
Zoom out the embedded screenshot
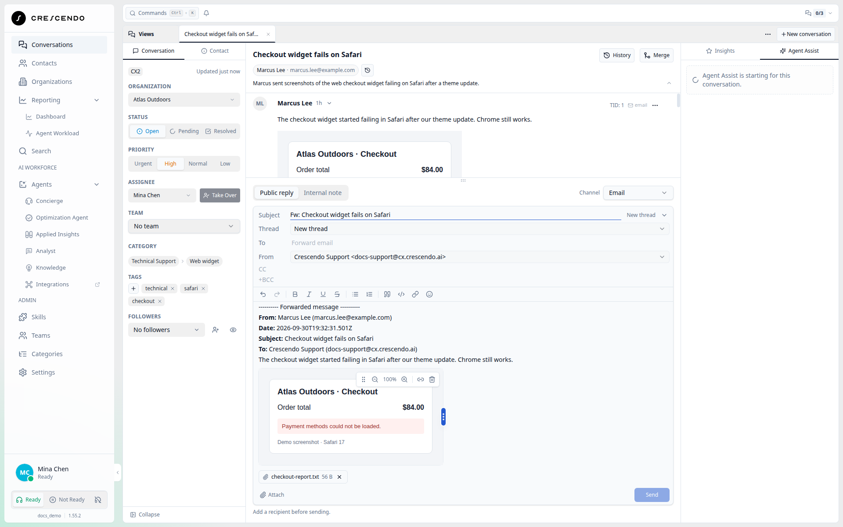tap(375, 379)
